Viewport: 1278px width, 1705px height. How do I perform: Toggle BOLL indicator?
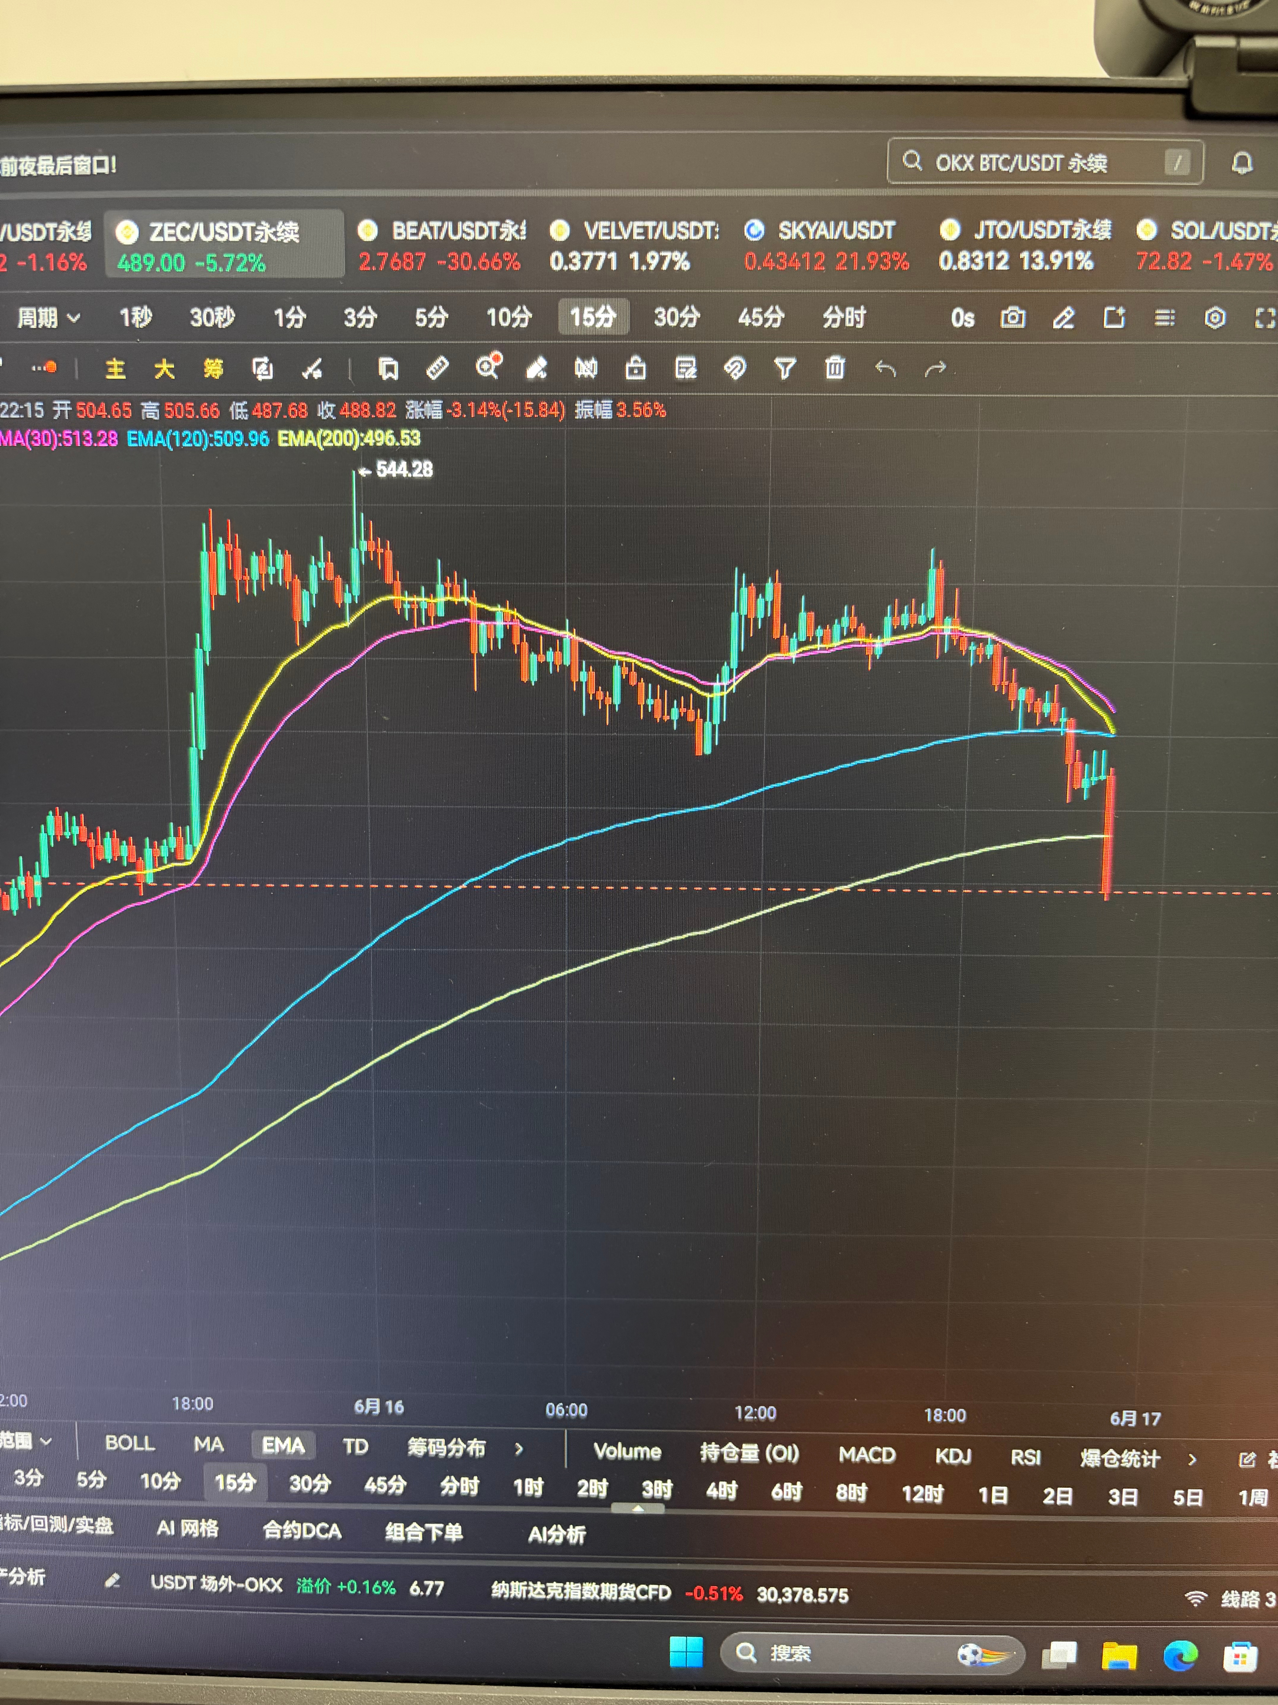pyautogui.click(x=130, y=1443)
